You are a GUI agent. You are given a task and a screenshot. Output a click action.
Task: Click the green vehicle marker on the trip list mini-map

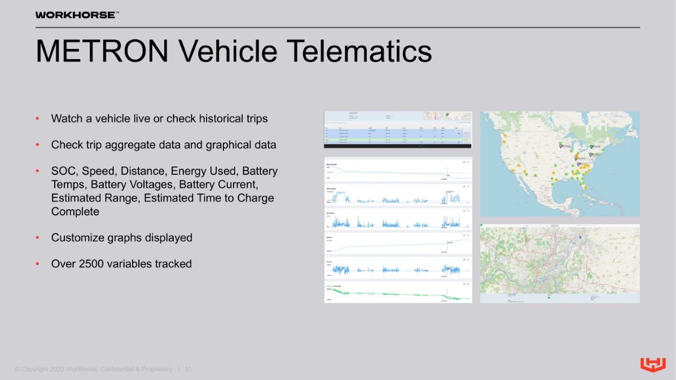tap(447, 114)
